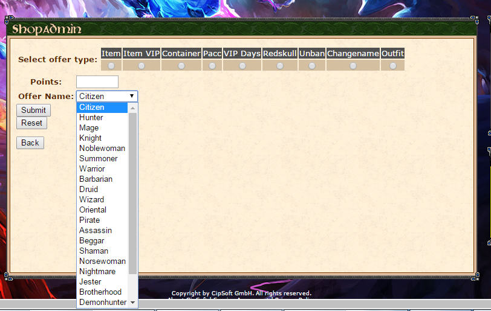Select the Pacc radio button
This screenshot has height=311, width=491.
[x=212, y=66]
